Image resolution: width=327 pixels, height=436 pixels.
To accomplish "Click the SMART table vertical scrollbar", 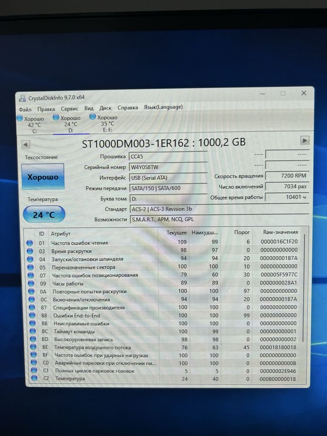I will click(303, 288).
